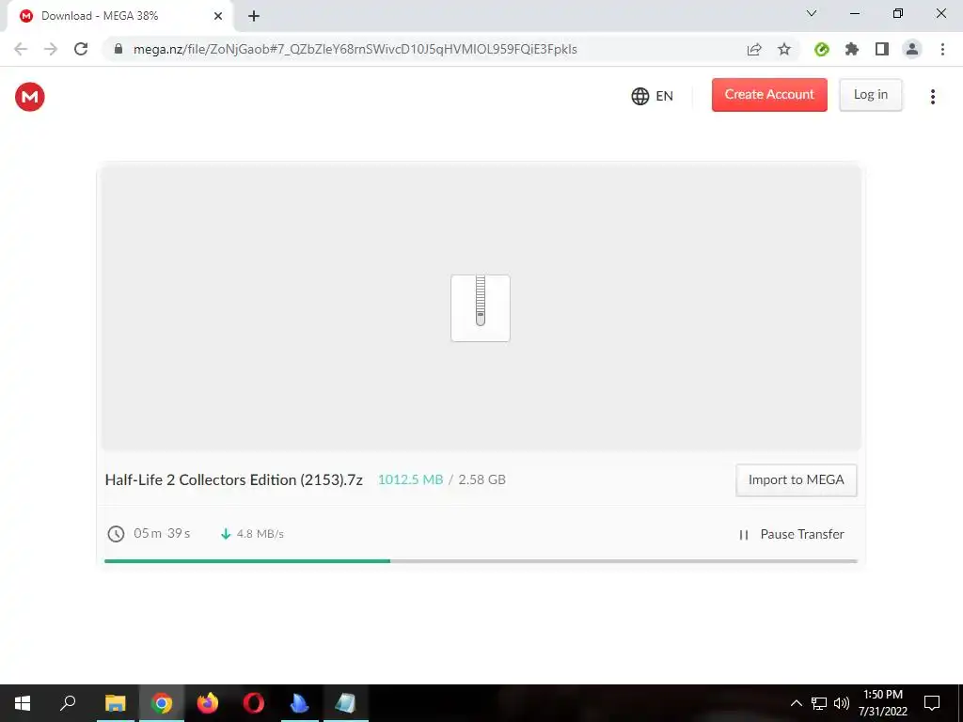Click the share page icon
The image size is (963, 722).
[x=754, y=49]
